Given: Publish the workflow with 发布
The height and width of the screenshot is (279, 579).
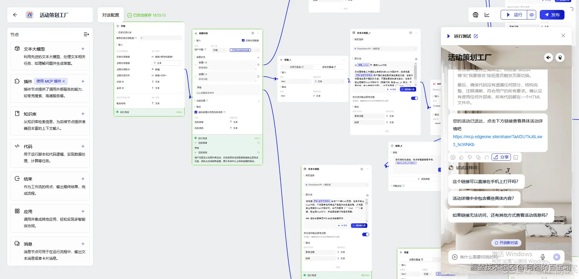Looking at the screenshot, I should (552, 15).
